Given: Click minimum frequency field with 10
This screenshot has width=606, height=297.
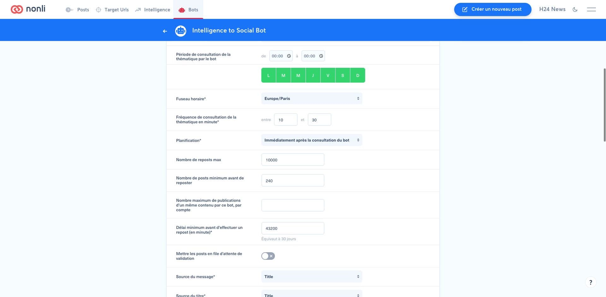Looking at the screenshot, I should pos(286,119).
